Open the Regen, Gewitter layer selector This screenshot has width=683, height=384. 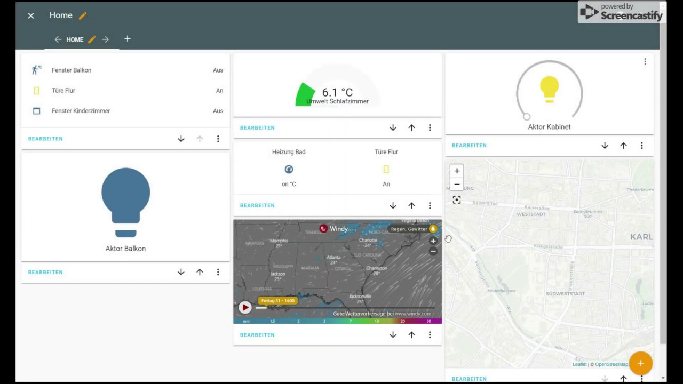[x=414, y=229]
